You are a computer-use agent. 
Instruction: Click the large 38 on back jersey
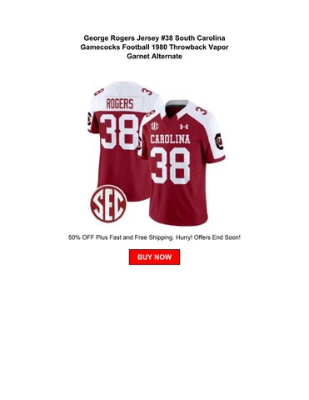[119, 132]
